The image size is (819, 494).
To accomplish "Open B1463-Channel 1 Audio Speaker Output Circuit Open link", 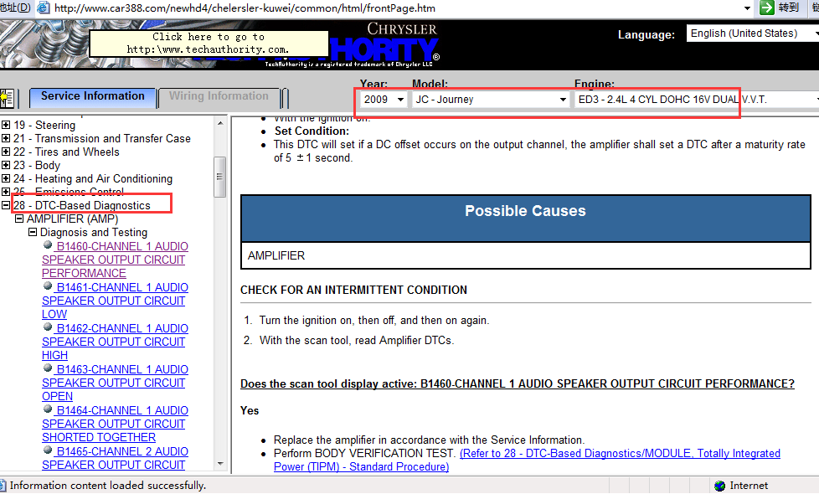I will [115, 383].
